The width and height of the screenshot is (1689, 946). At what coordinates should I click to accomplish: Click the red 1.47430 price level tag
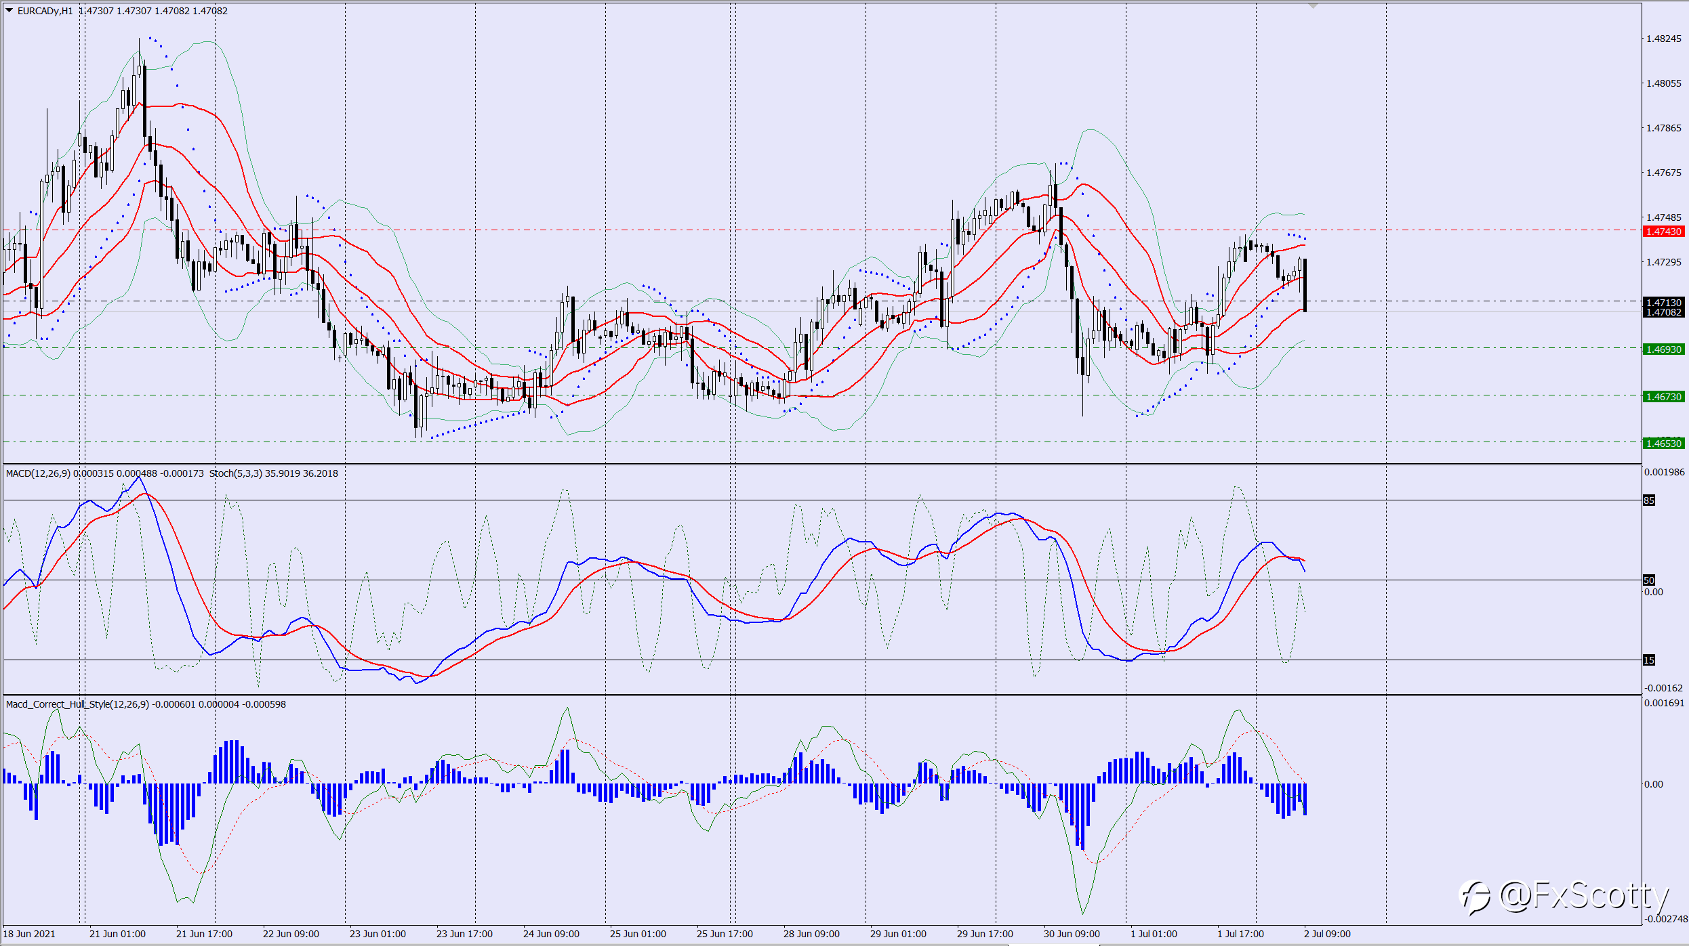[x=1664, y=232]
